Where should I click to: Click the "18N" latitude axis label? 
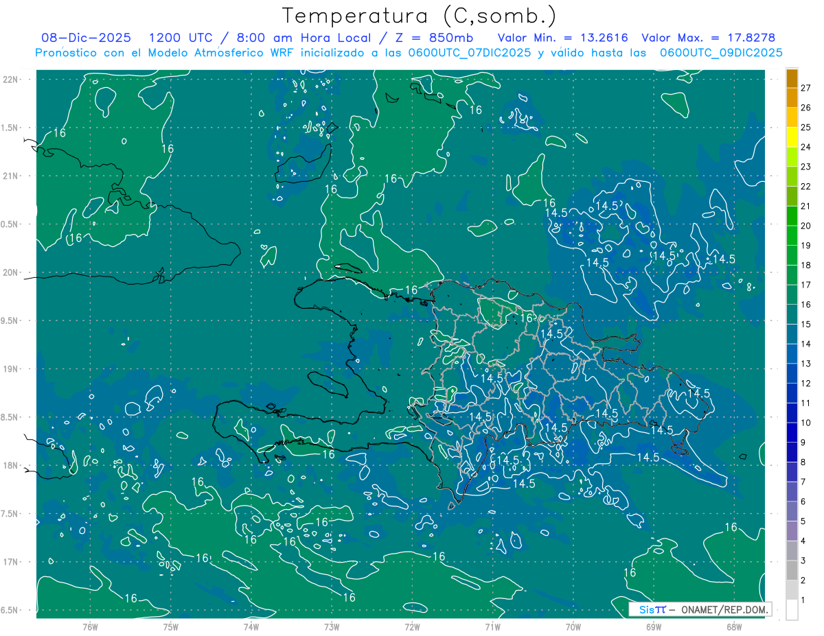click(11, 465)
